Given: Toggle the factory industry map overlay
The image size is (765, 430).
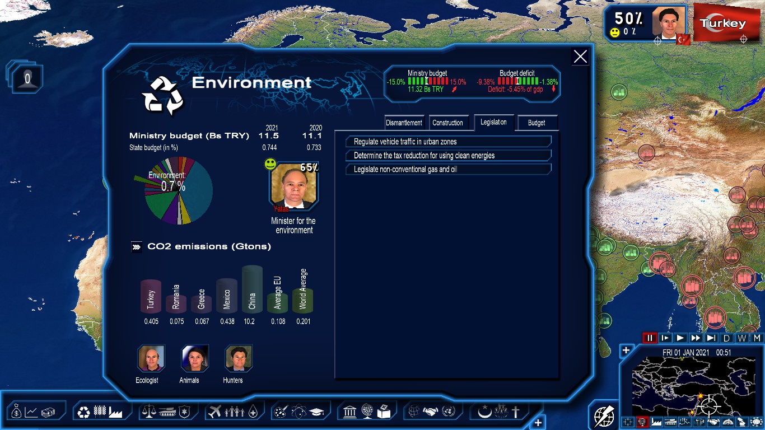Looking at the screenshot, I should point(656,422).
